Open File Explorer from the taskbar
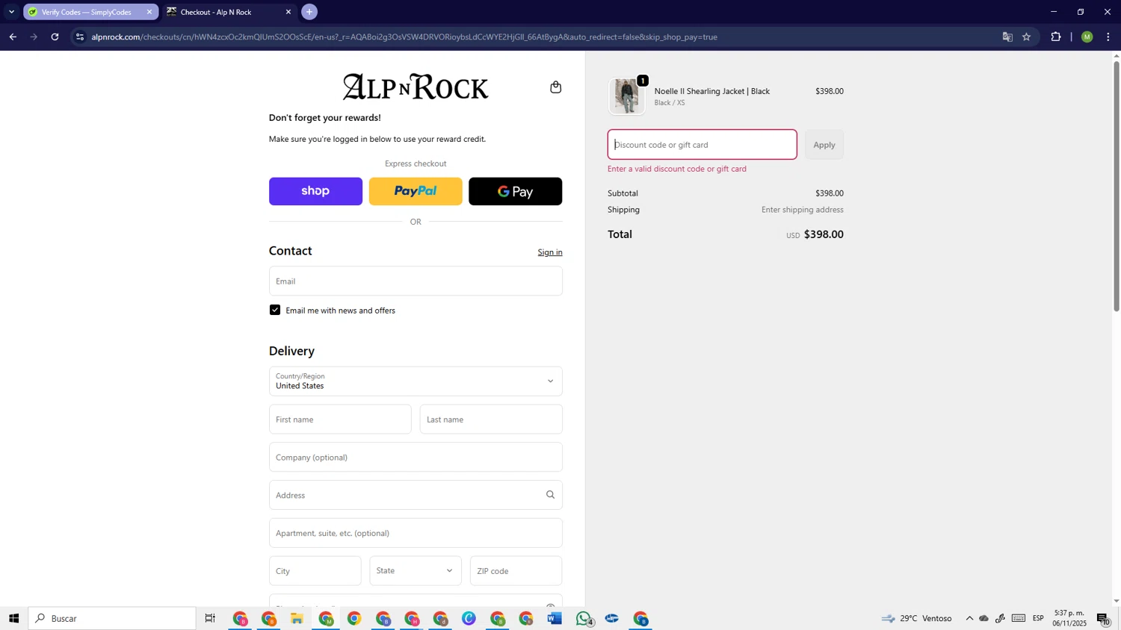This screenshot has width=1121, height=630. point(297,618)
